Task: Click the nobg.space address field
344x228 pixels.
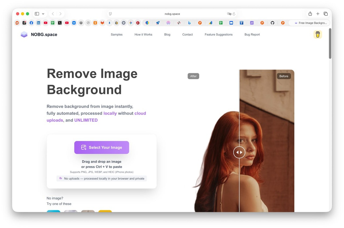Action: (172, 14)
